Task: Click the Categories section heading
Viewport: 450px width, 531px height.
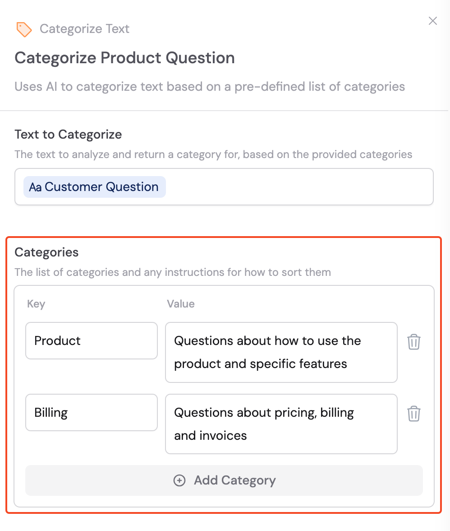Action: tap(46, 252)
